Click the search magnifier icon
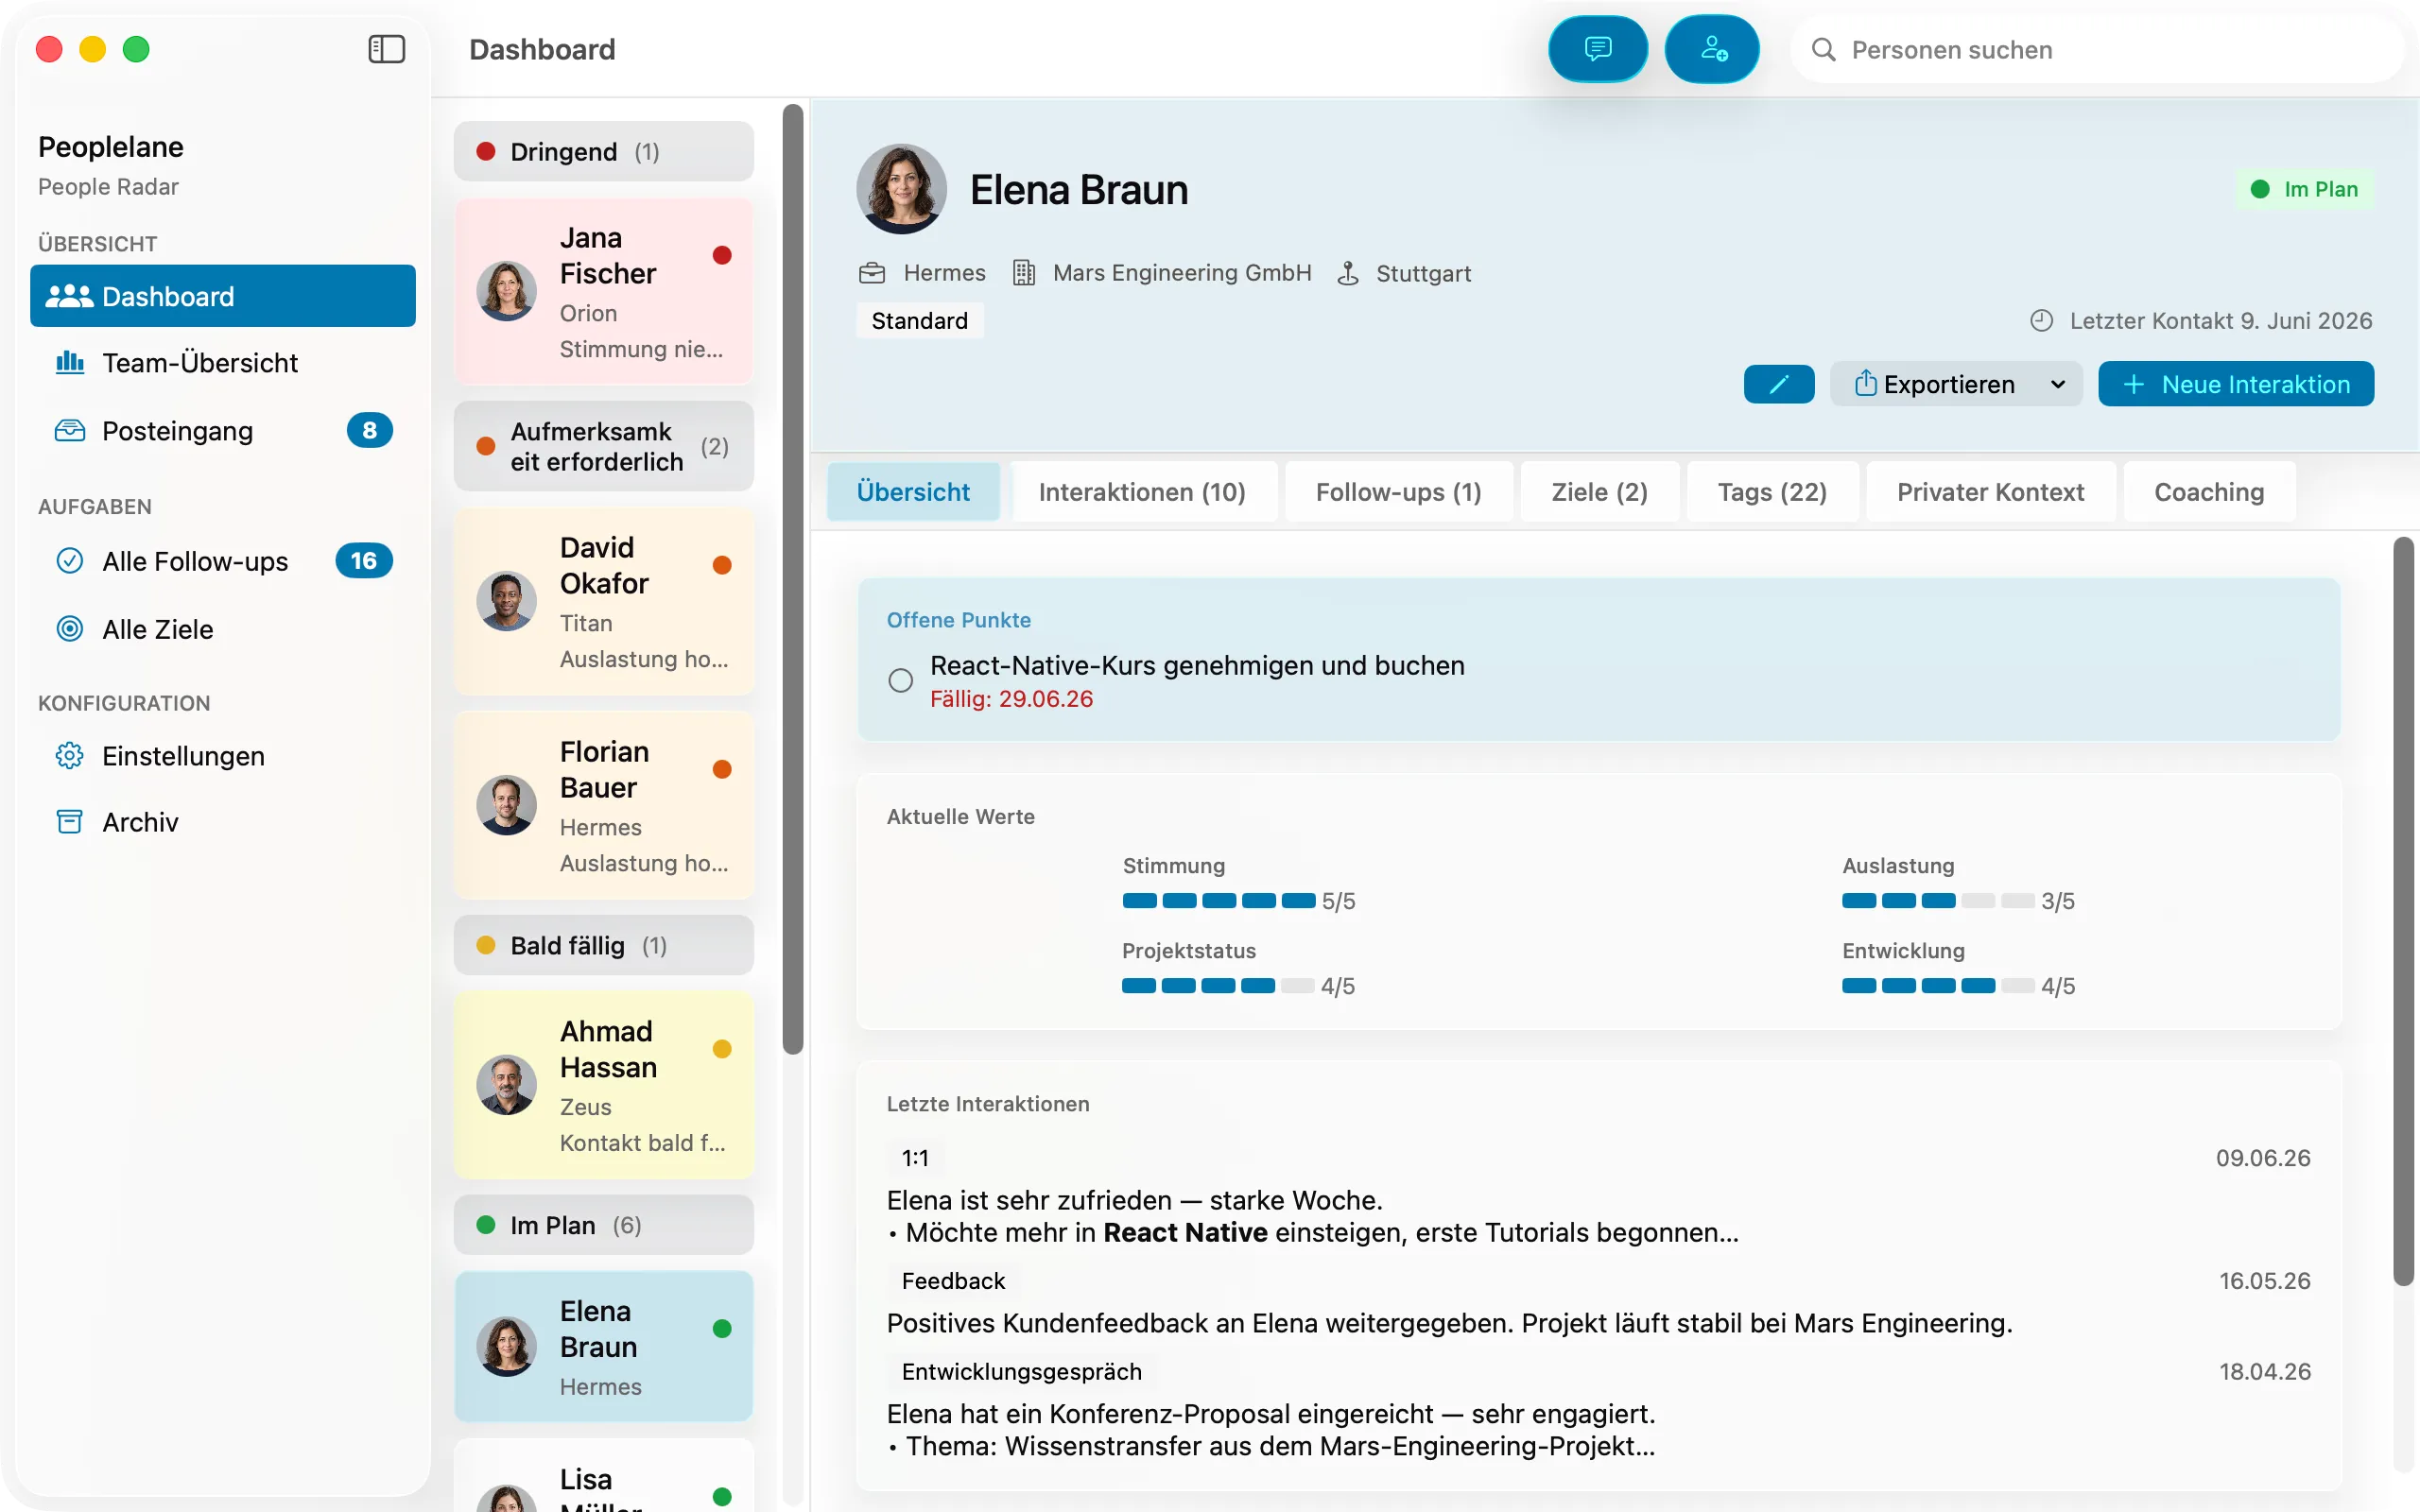 1824,50
